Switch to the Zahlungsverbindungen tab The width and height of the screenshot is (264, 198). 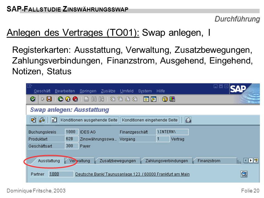tap(167, 161)
